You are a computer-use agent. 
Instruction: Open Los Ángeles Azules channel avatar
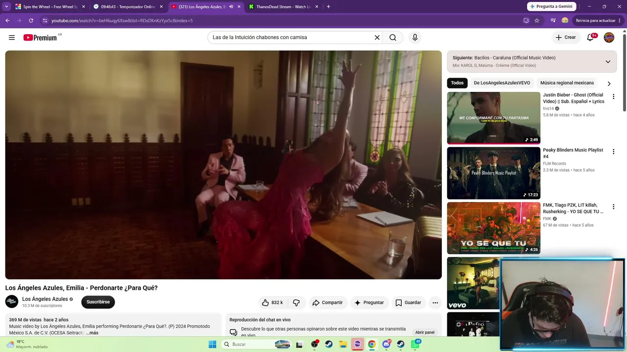[x=12, y=302]
